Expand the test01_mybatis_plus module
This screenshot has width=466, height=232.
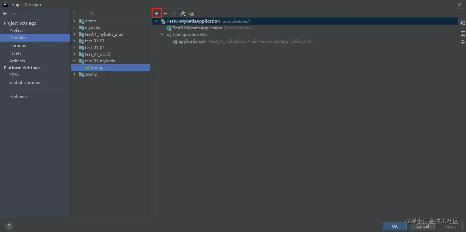pyautogui.click(x=75, y=34)
